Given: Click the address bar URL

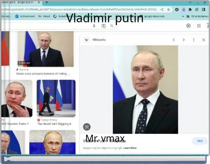Looking at the screenshot, I should pyautogui.click(x=79, y=9).
